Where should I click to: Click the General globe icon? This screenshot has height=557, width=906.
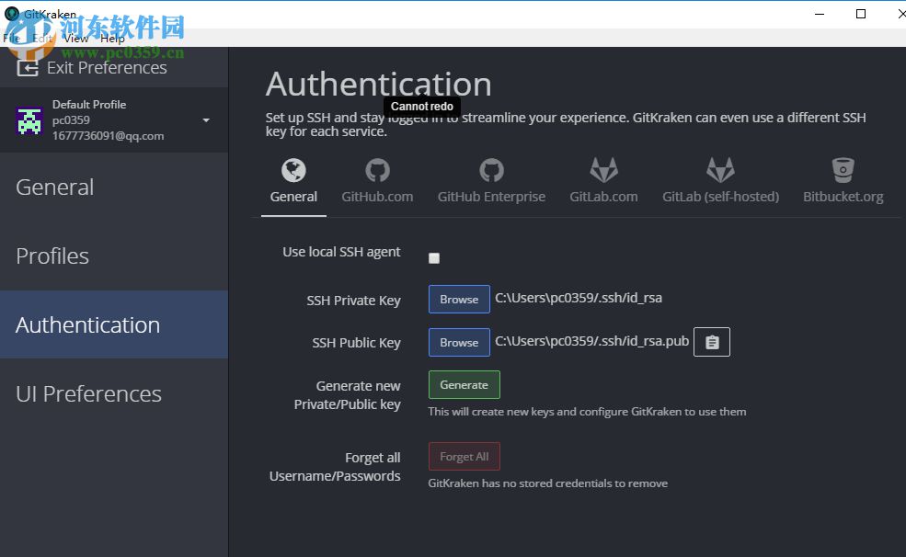(293, 170)
